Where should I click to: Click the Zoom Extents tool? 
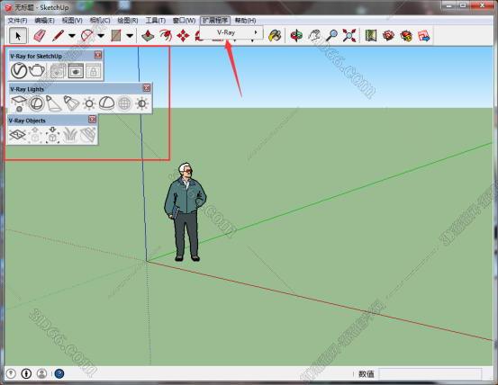[x=349, y=35]
